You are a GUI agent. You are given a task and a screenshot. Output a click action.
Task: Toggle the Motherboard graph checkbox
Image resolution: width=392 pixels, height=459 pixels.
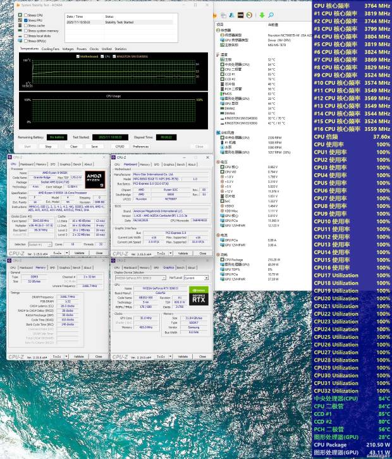click(x=78, y=56)
